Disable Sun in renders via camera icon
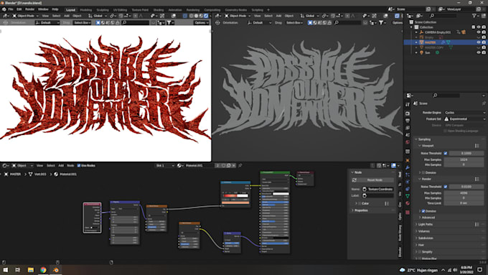 click(x=484, y=52)
